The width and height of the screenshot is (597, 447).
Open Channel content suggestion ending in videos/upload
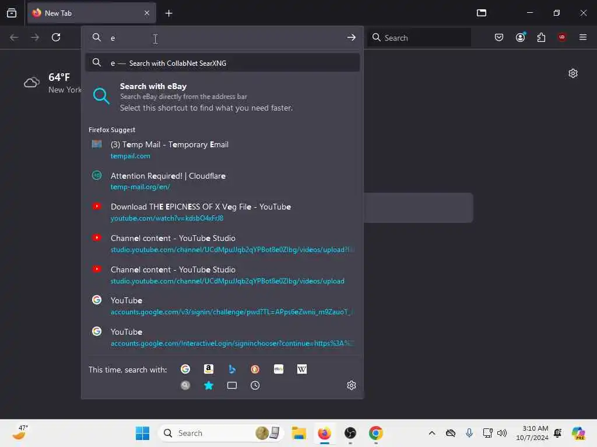(x=222, y=275)
